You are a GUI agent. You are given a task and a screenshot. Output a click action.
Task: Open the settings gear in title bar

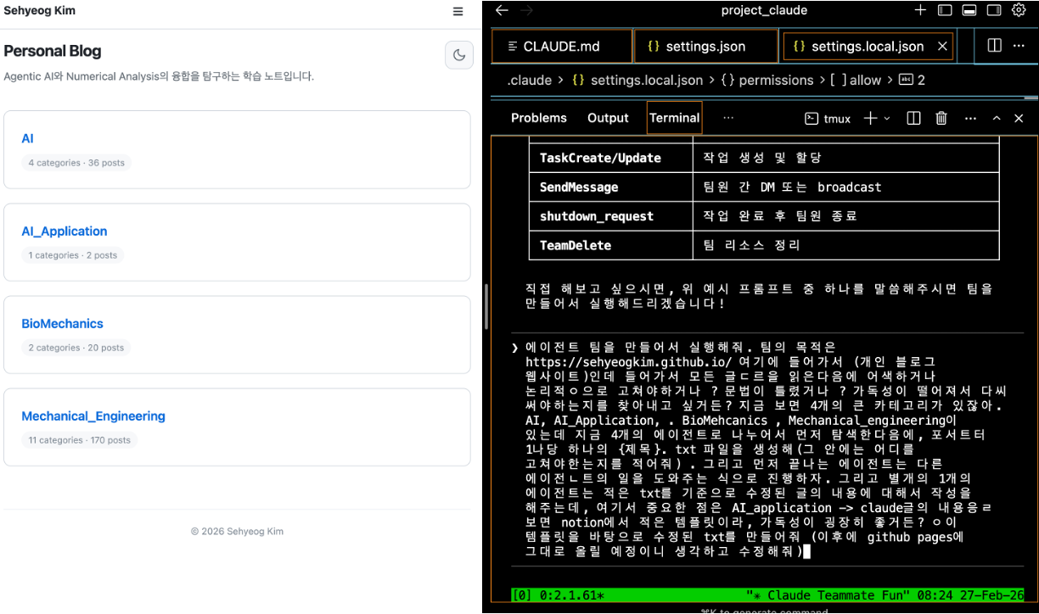[x=1019, y=10]
